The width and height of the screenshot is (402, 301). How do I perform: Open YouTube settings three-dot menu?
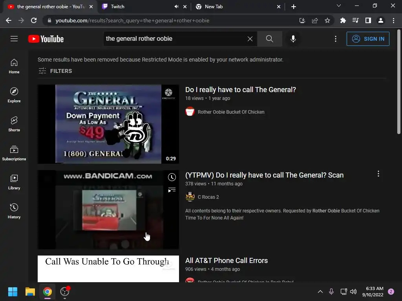pos(335,39)
